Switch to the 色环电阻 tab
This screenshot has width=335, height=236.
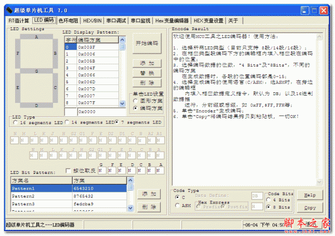68,21
